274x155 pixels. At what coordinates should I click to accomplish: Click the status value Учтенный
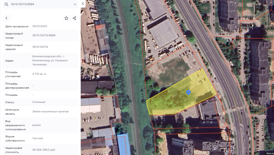(39, 102)
